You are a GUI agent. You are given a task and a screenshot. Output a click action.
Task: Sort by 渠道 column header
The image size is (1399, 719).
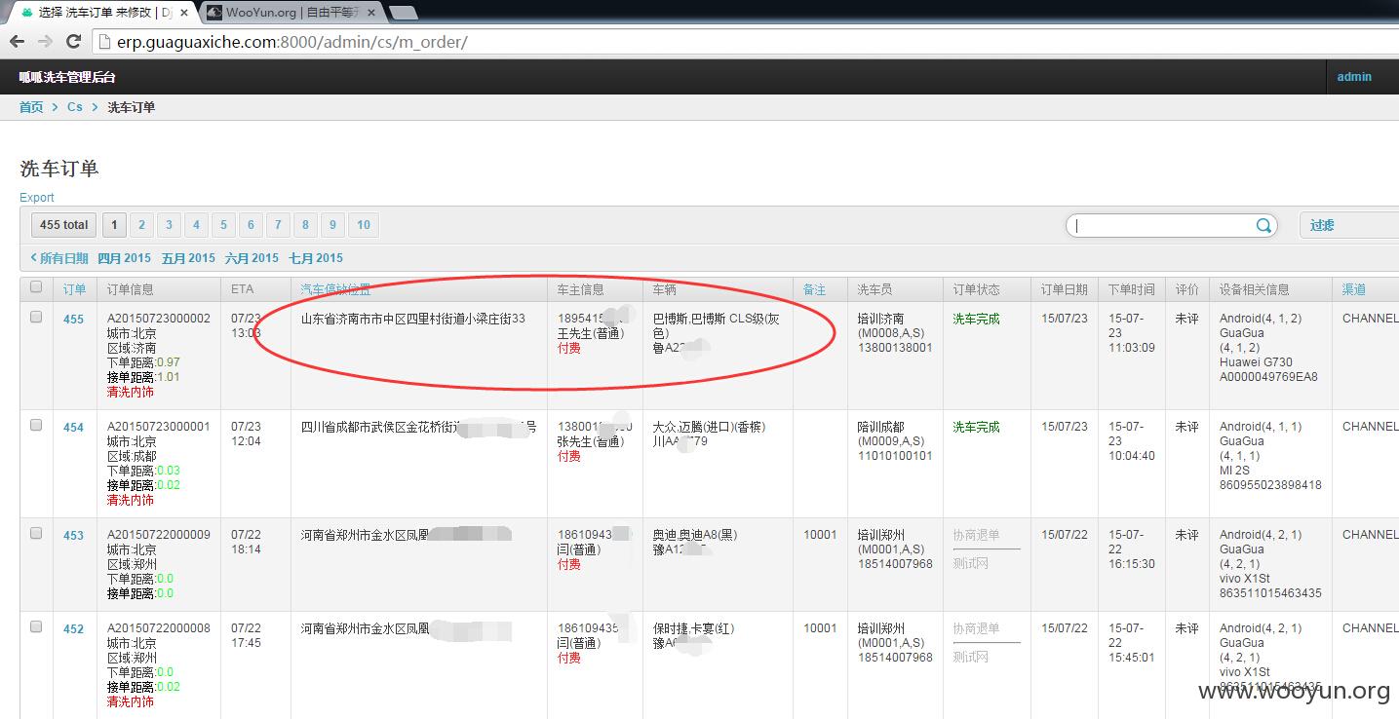click(1353, 289)
